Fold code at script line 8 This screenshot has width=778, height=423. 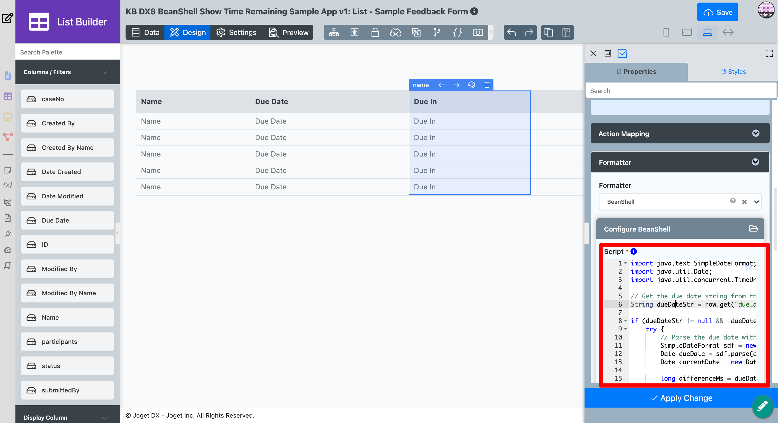(625, 321)
